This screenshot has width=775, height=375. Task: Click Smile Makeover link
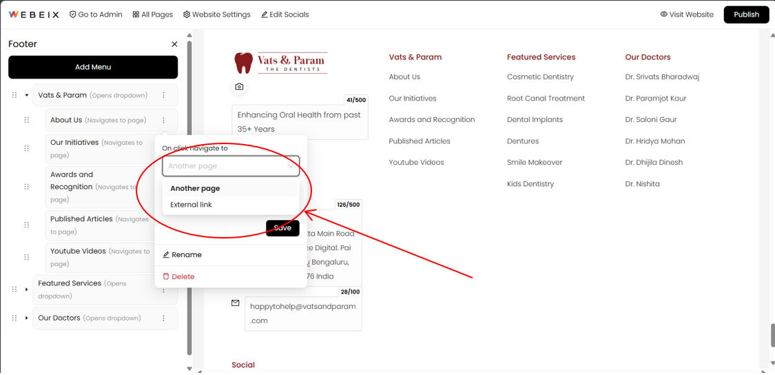click(535, 162)
